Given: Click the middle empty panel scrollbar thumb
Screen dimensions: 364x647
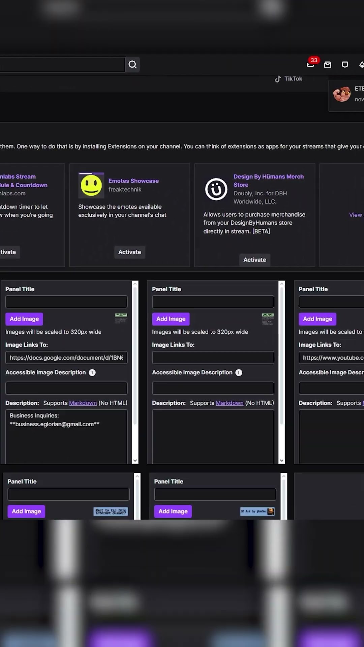Looking at the screenshot, I should [282, 356].
